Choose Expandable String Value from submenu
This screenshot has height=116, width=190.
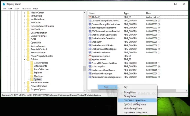tap(137, 113)
